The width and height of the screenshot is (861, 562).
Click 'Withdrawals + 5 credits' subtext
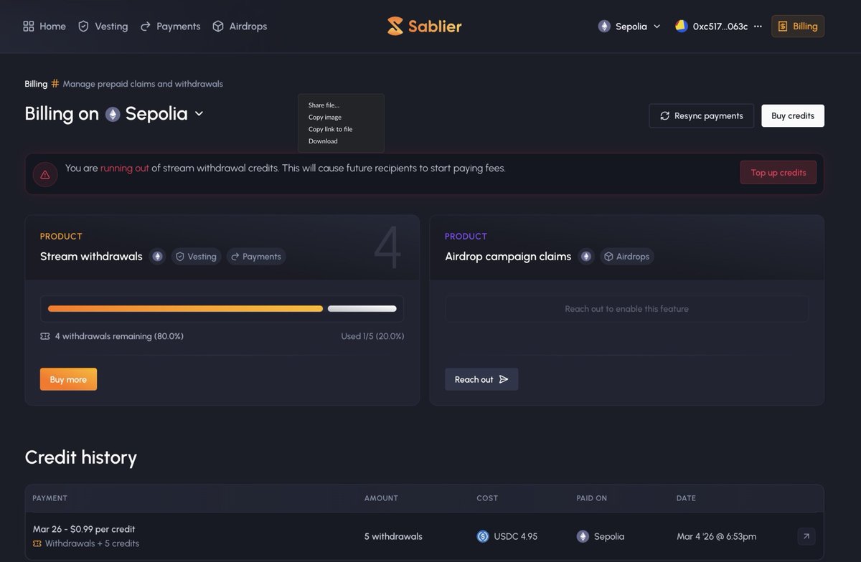92,543
